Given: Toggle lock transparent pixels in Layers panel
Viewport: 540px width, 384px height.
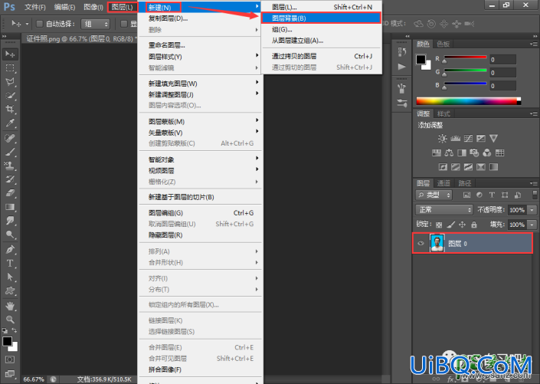Looking at the screenshot, I should (439, 225).
